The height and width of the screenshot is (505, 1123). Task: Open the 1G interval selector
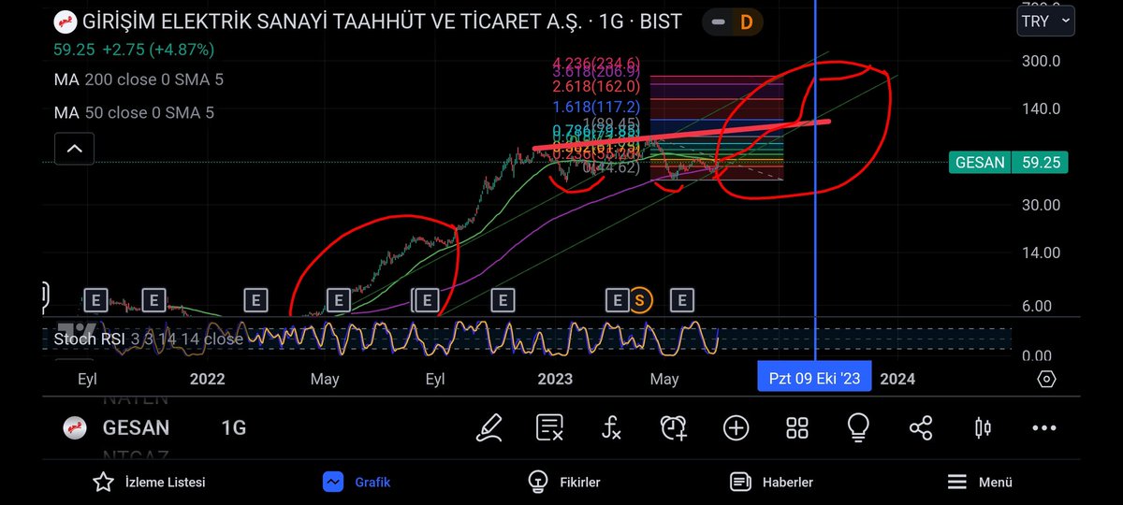[x=233, y=428]
